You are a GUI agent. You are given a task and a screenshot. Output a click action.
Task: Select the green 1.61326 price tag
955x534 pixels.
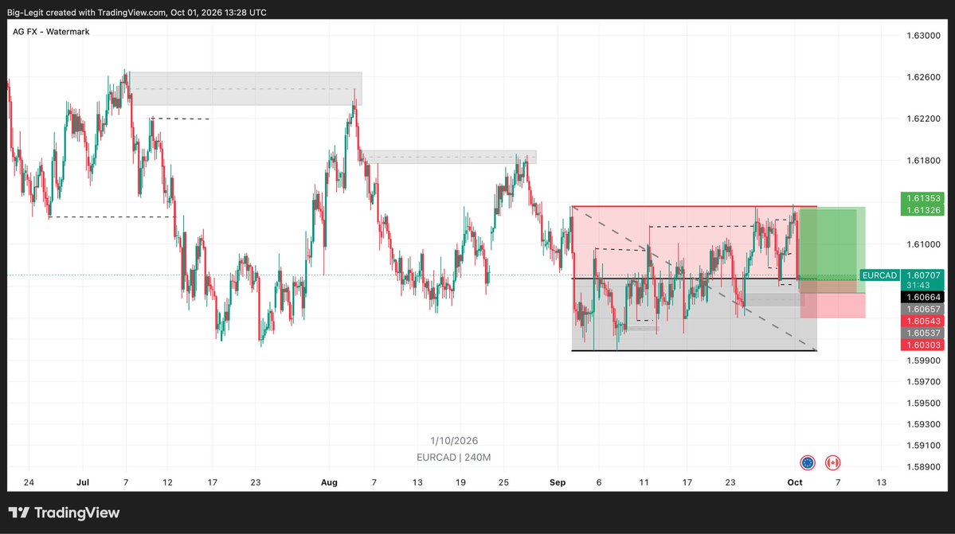coord(922,210)
